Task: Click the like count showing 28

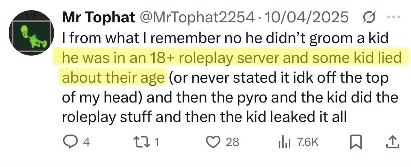Action: coord(232,142)
